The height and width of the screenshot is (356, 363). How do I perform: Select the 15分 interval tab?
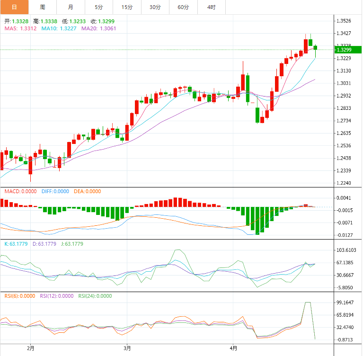127,7
